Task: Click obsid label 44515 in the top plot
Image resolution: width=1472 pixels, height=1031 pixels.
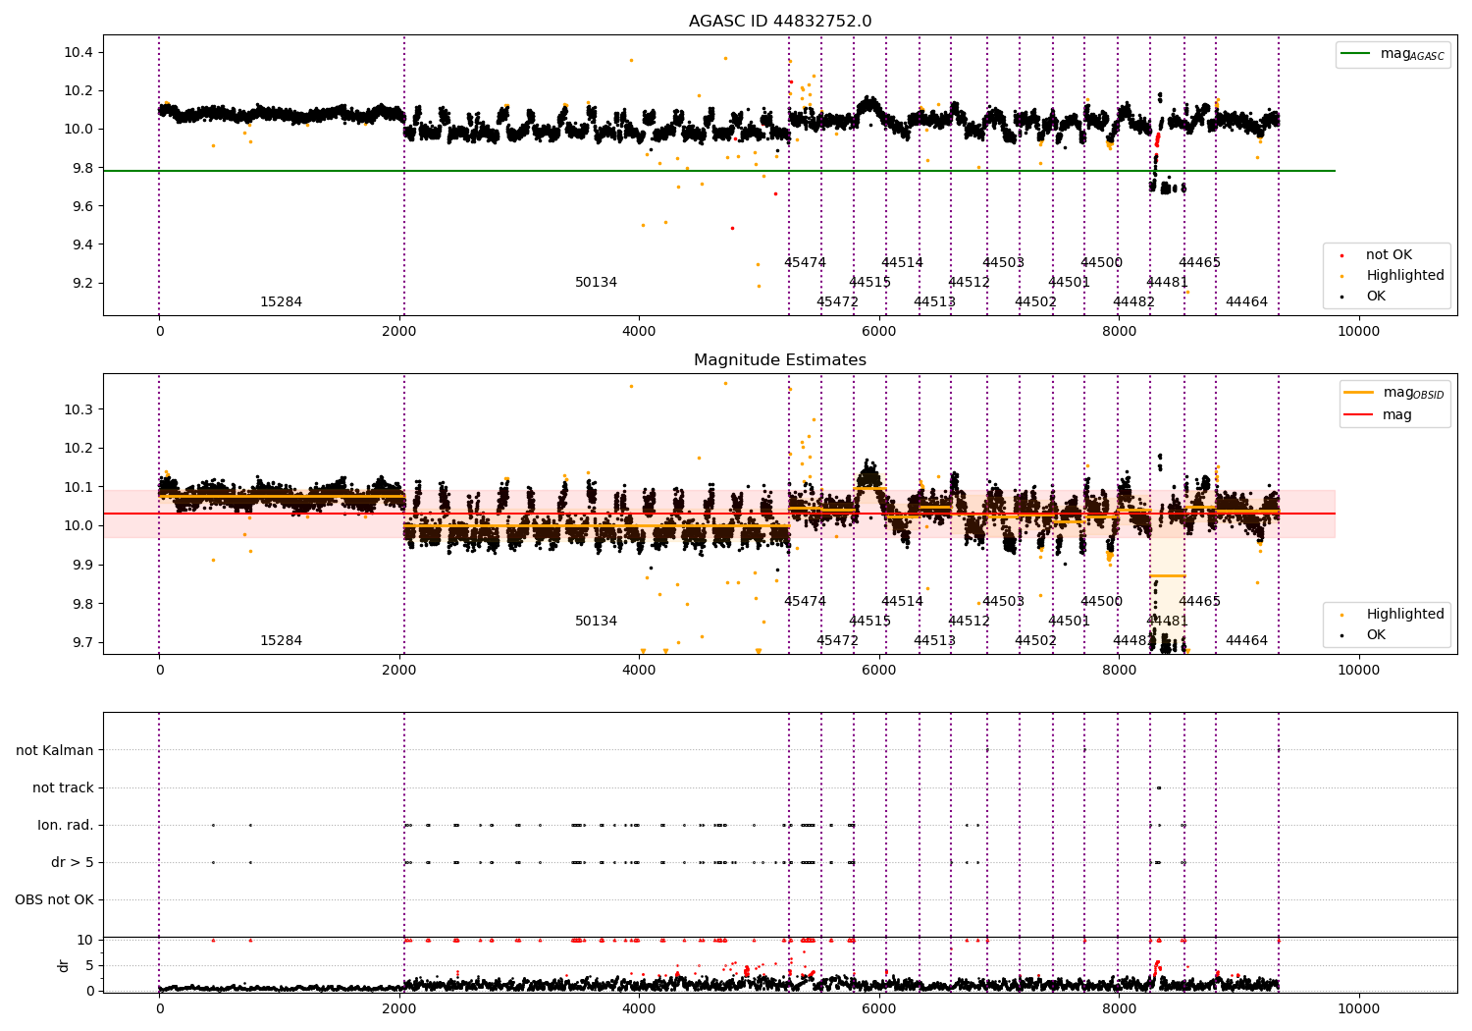Action: [x=869, y=283]
